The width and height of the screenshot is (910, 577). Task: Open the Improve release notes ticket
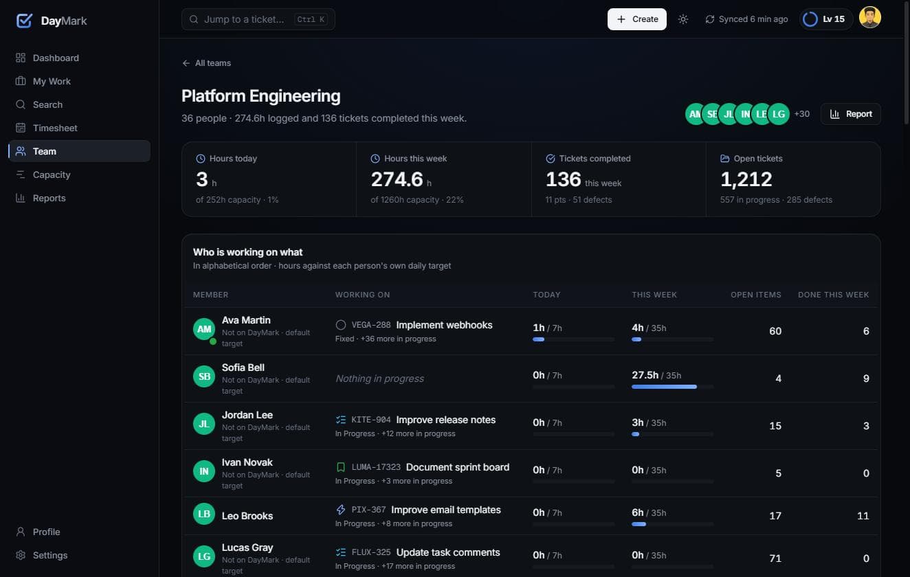point(445,420)
